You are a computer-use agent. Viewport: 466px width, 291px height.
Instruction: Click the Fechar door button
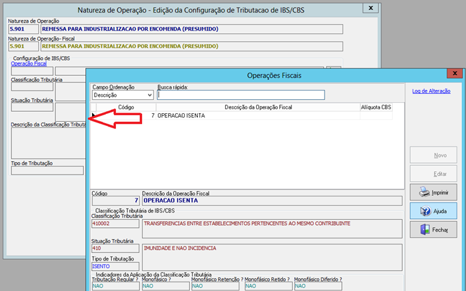click(433, 230)
